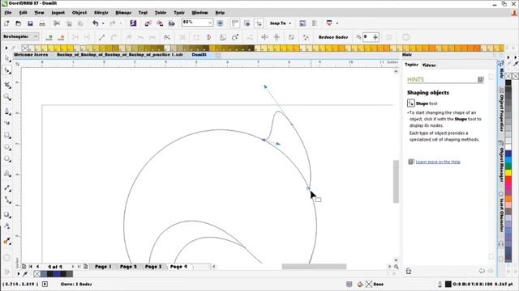Open the Object Properties docker tab
519x291 pixels.
(x=501, y=109)
